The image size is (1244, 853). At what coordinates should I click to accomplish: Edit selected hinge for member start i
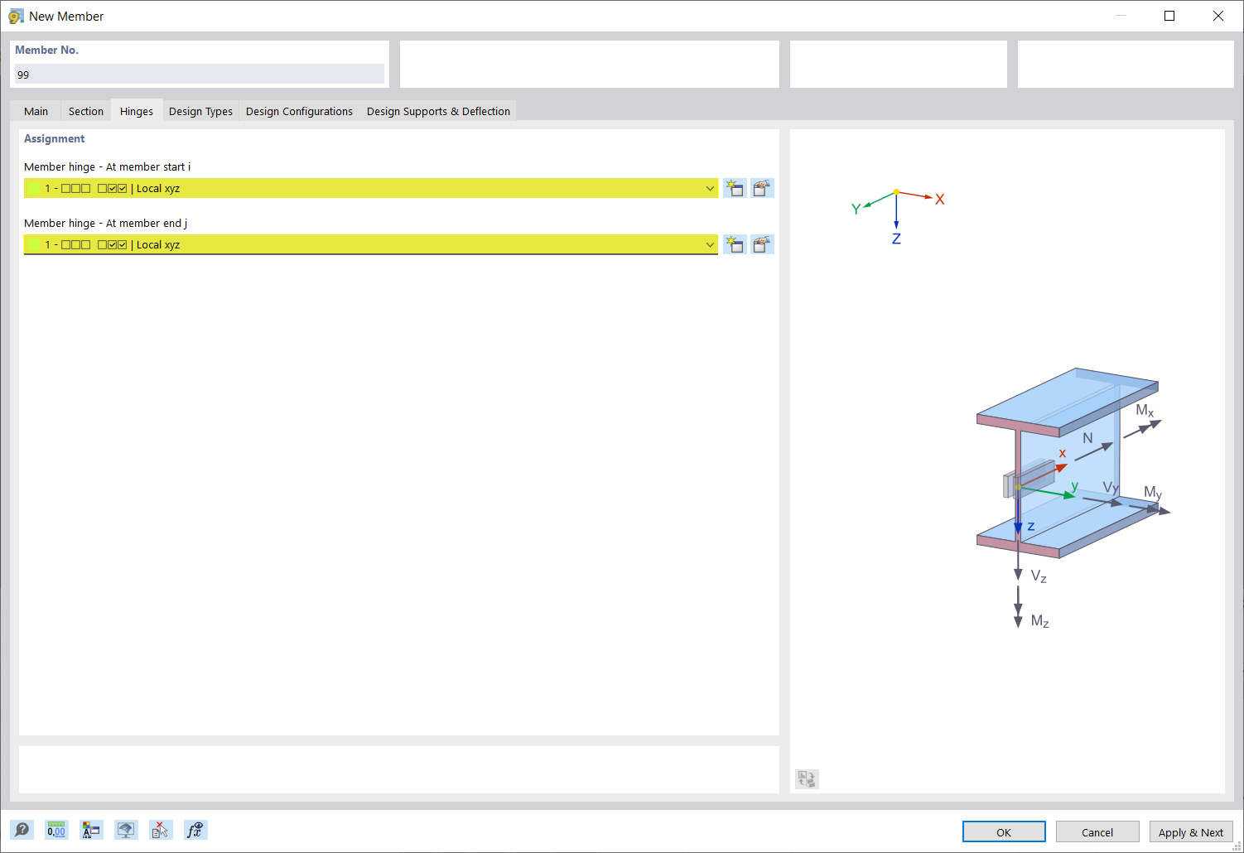pos(762,188)
